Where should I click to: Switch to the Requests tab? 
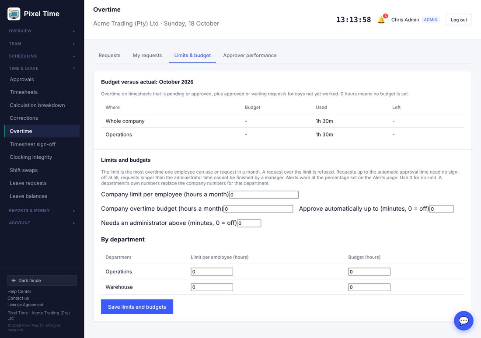tap(109, 56)
